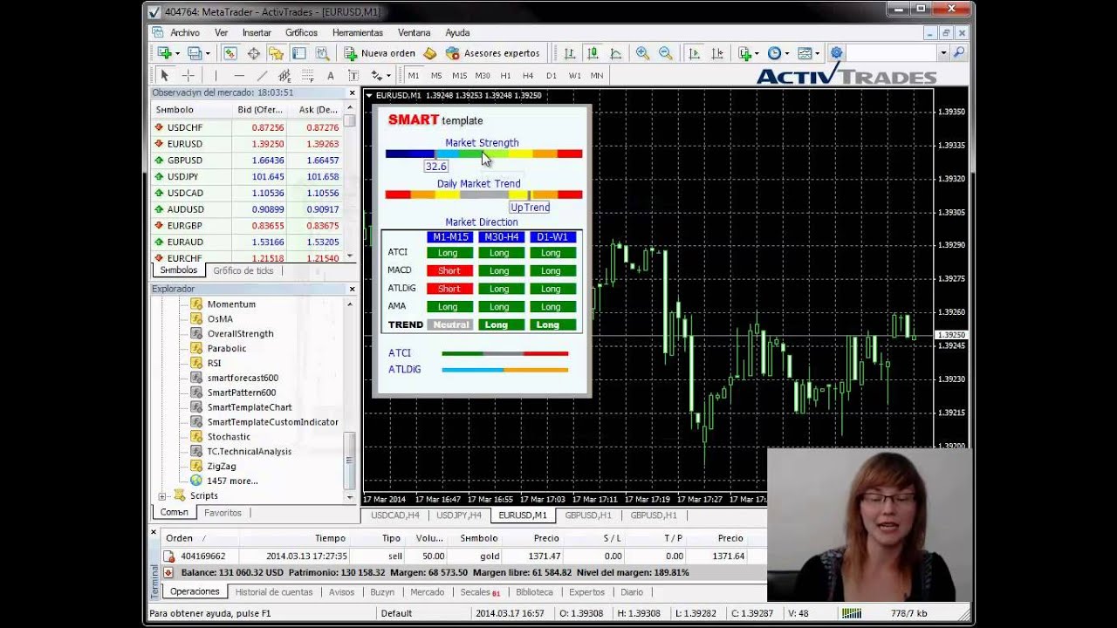The image size is (1117, 628).
Task: Click the Nueva orden button
Action: (380, 53)
